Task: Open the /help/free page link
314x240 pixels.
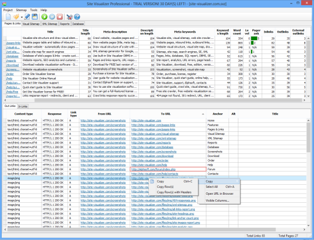Action: pos(12,92)
